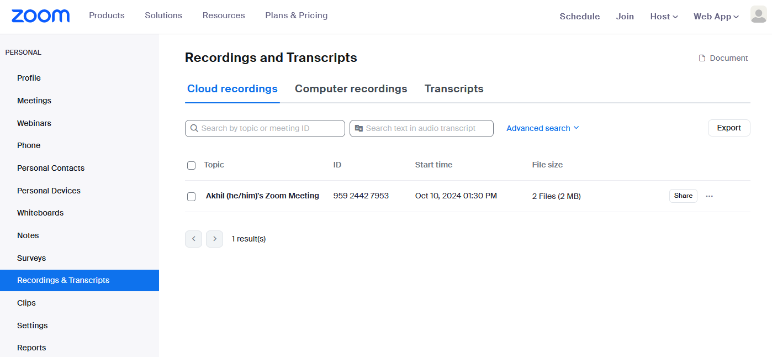
Task: Click the Topic column header
Action: click(x=214, y=165)
